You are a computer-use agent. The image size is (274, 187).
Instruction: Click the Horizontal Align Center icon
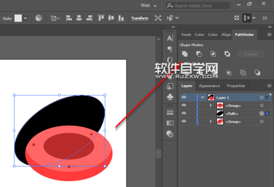click(x=79, y=18)
